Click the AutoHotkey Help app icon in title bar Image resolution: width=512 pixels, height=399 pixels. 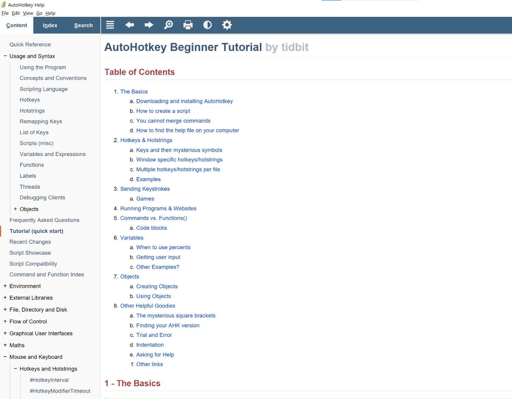click(x=4, y=5)
